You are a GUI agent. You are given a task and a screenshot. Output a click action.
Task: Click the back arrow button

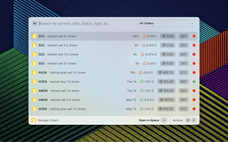35,23
